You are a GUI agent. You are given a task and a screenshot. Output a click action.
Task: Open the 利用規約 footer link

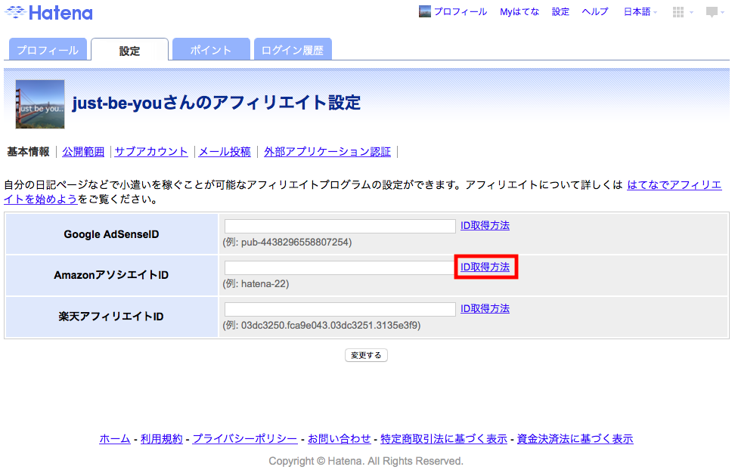point(161,439)
